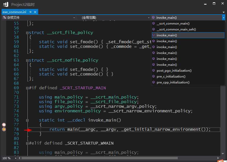Viewport: 227px width, 162px height.
Task: Pin the exe_common.inl tab
Action: [x=30, y=12]
